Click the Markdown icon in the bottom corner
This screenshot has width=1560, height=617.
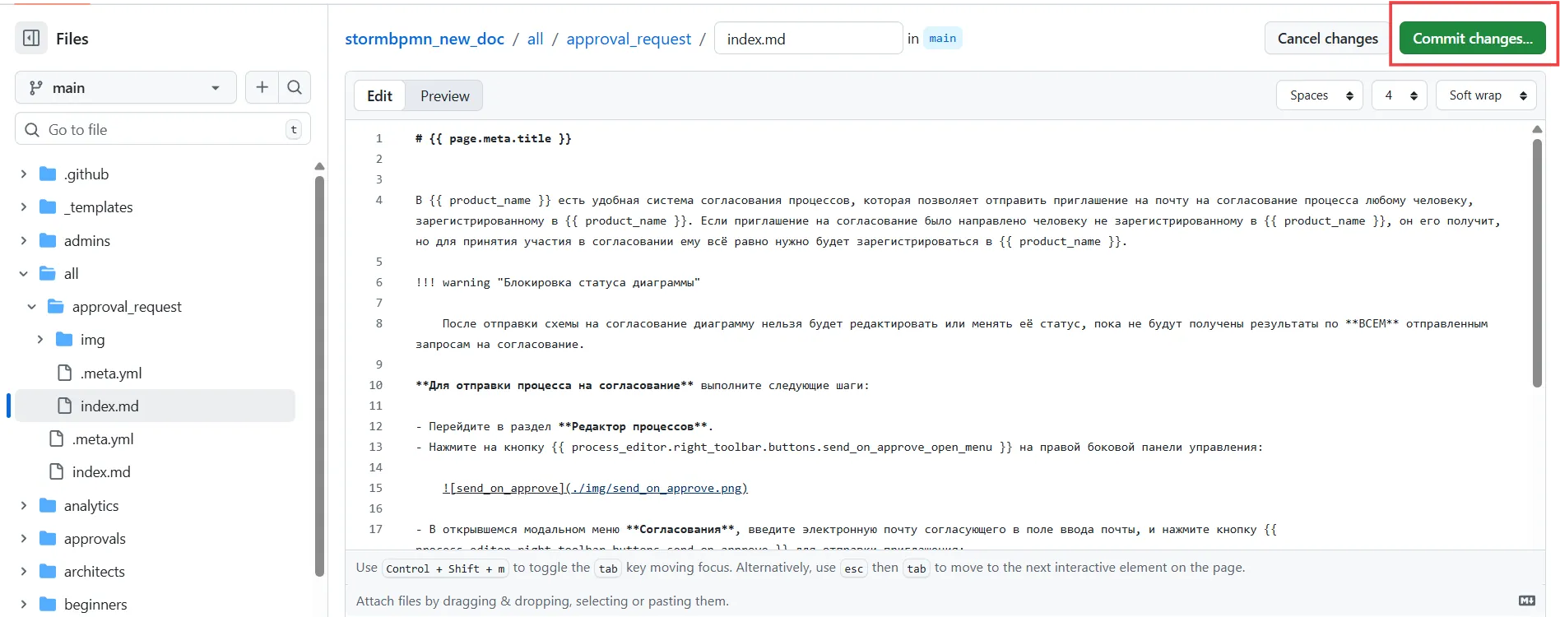pyautogui.click(x=1526, y=601)
